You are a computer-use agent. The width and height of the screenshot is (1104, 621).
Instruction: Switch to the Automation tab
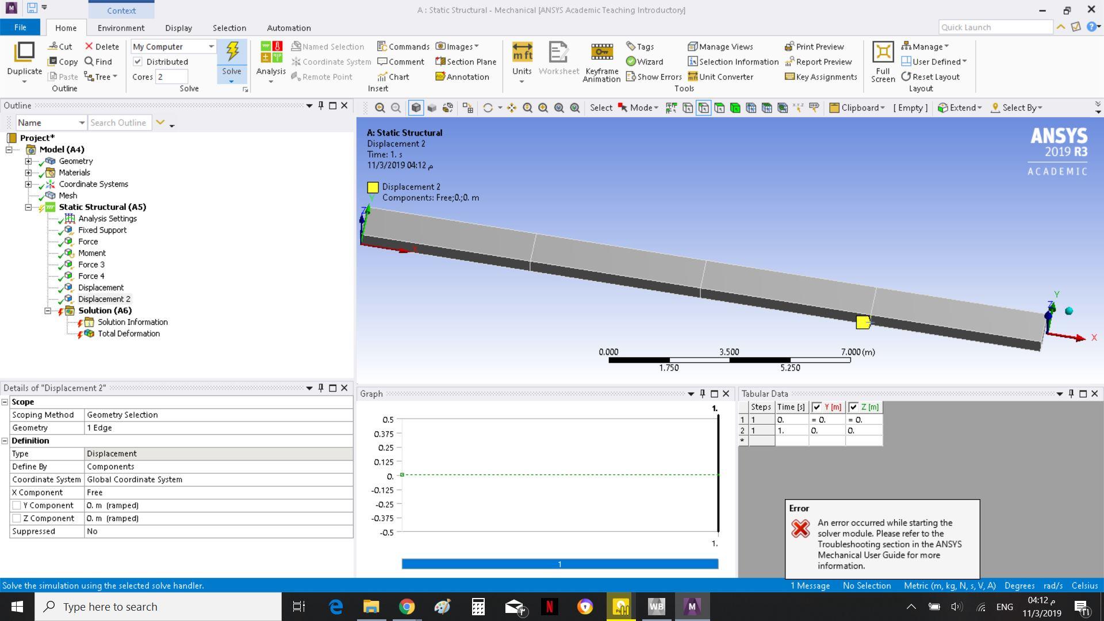(289, 28)
